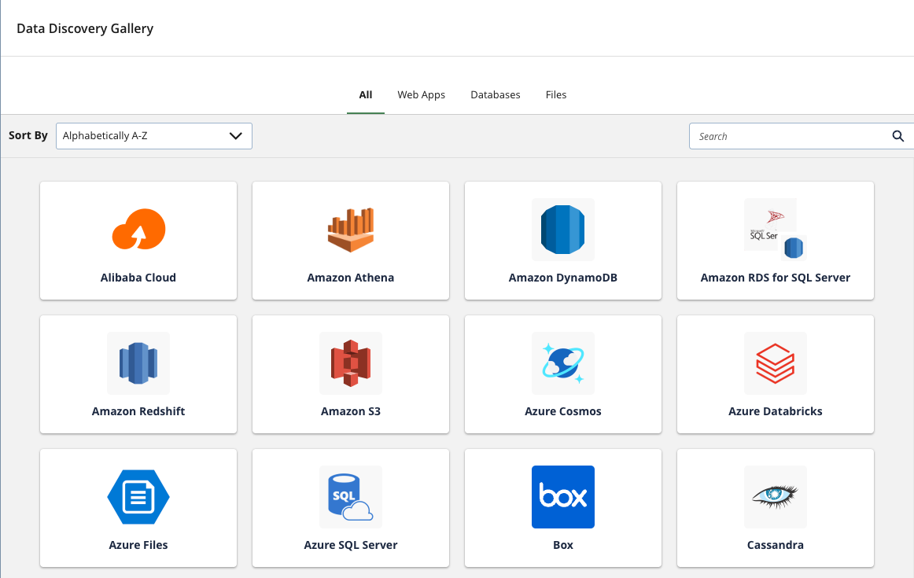Switch to the Web Apps tab
Viewport: 914px width, 578px height.
point(421,94)
